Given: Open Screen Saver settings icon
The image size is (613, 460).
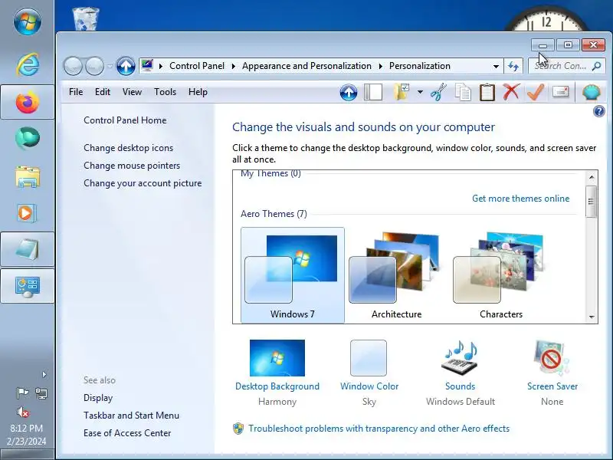Looking at the screenshot, I should click(x=552, y=358).
